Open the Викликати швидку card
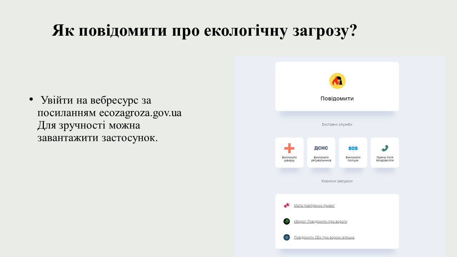Image resolution: width=457 pixels, height=257 pixels. click(289, 152)
